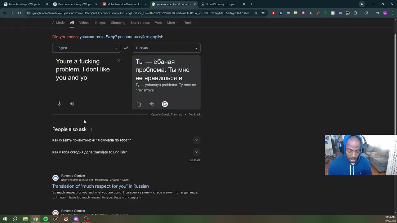Open 'Translation of much respect for you' result
397x223 pixels.
[100, 186]
